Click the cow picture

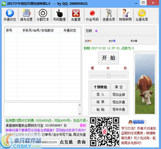coord(145,84)
